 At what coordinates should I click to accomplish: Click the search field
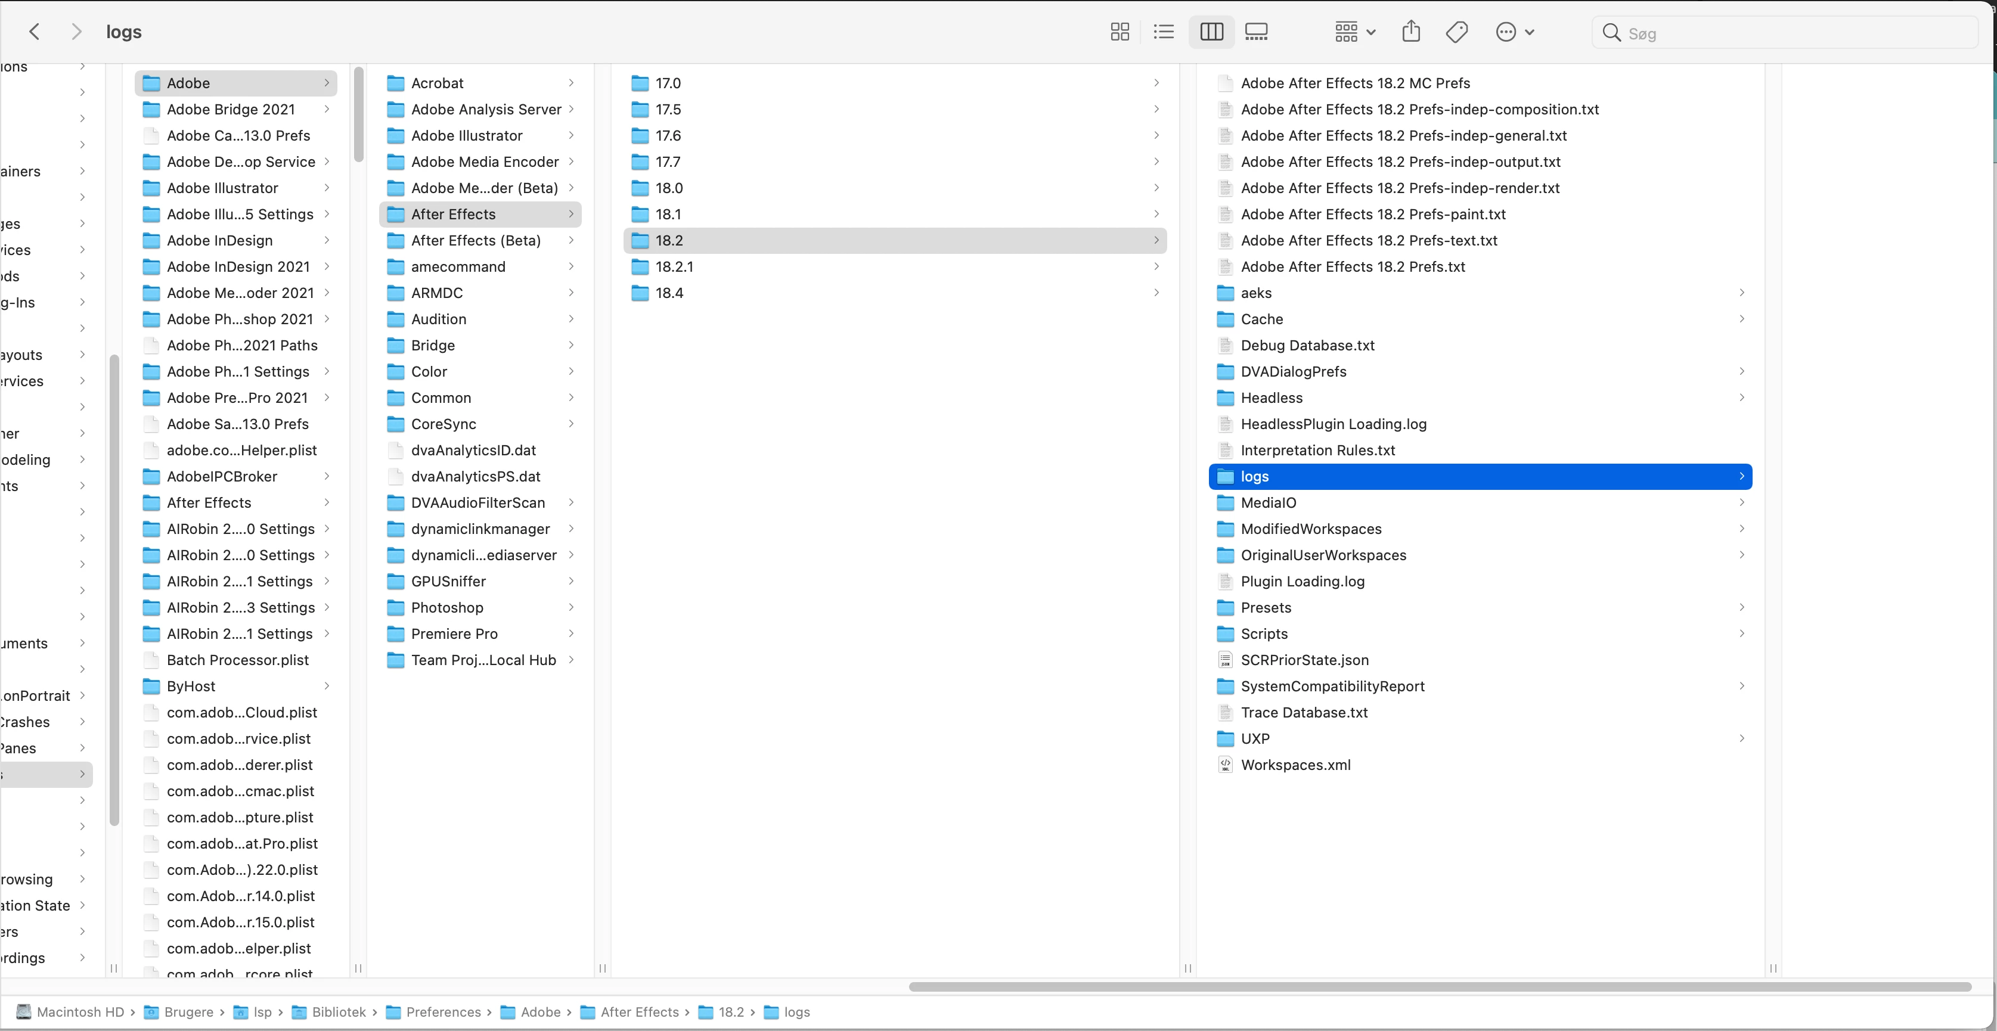[1783, 33]
